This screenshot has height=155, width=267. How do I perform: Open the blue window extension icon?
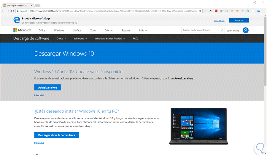(x=258, y=11)
